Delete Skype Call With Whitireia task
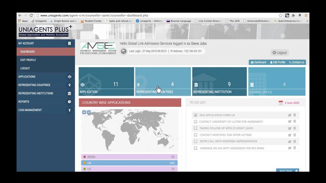 tap(295, 142)
